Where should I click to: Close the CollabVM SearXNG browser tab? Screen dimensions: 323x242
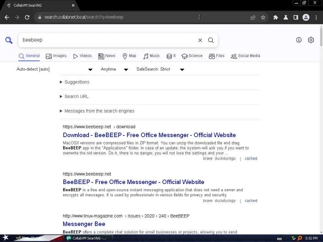[x=73, y=5]
